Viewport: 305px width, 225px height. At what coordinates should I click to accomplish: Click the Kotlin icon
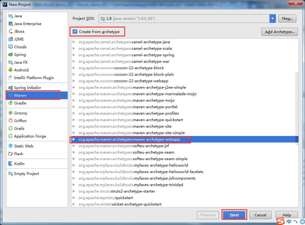11,164
